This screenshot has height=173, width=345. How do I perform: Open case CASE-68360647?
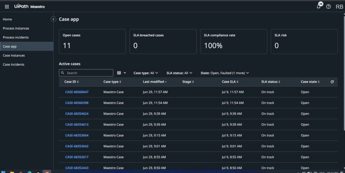point(77,92)
